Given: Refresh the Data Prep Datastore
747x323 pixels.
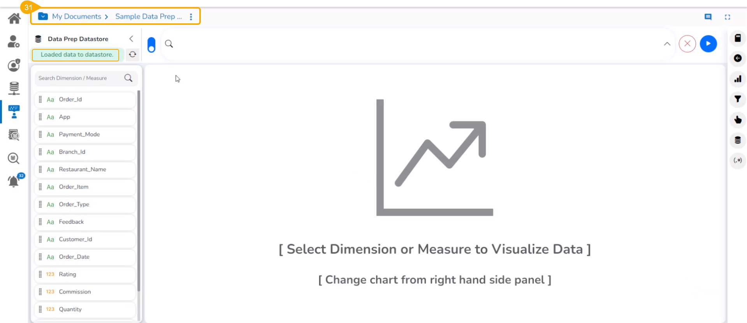Looking at the screenshot, I should [133, 54].
